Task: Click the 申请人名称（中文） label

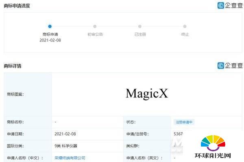Action: (x=25, y=158)
